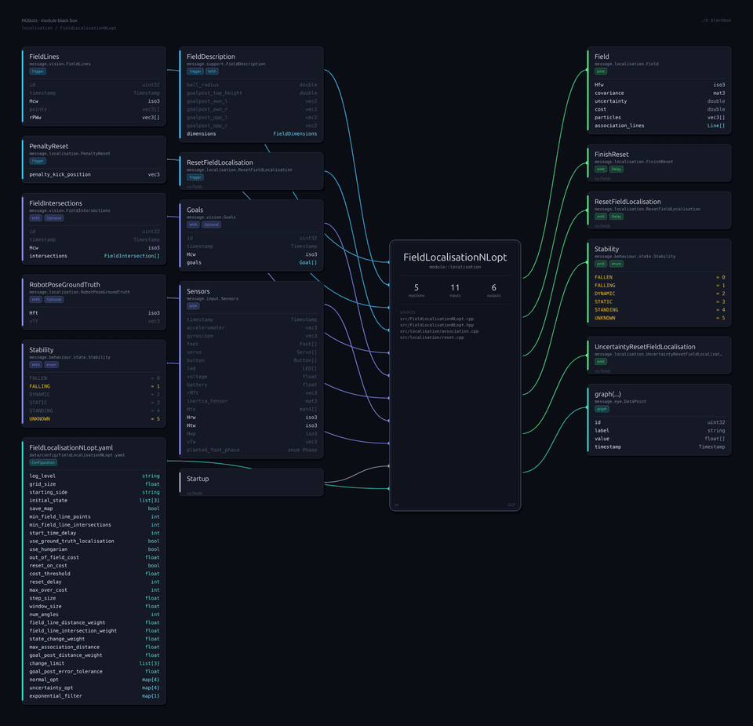The height and width of the screenshot is (726, 753).
Task: Click the cost_threshold configuration row
Action: coord(94,574)
